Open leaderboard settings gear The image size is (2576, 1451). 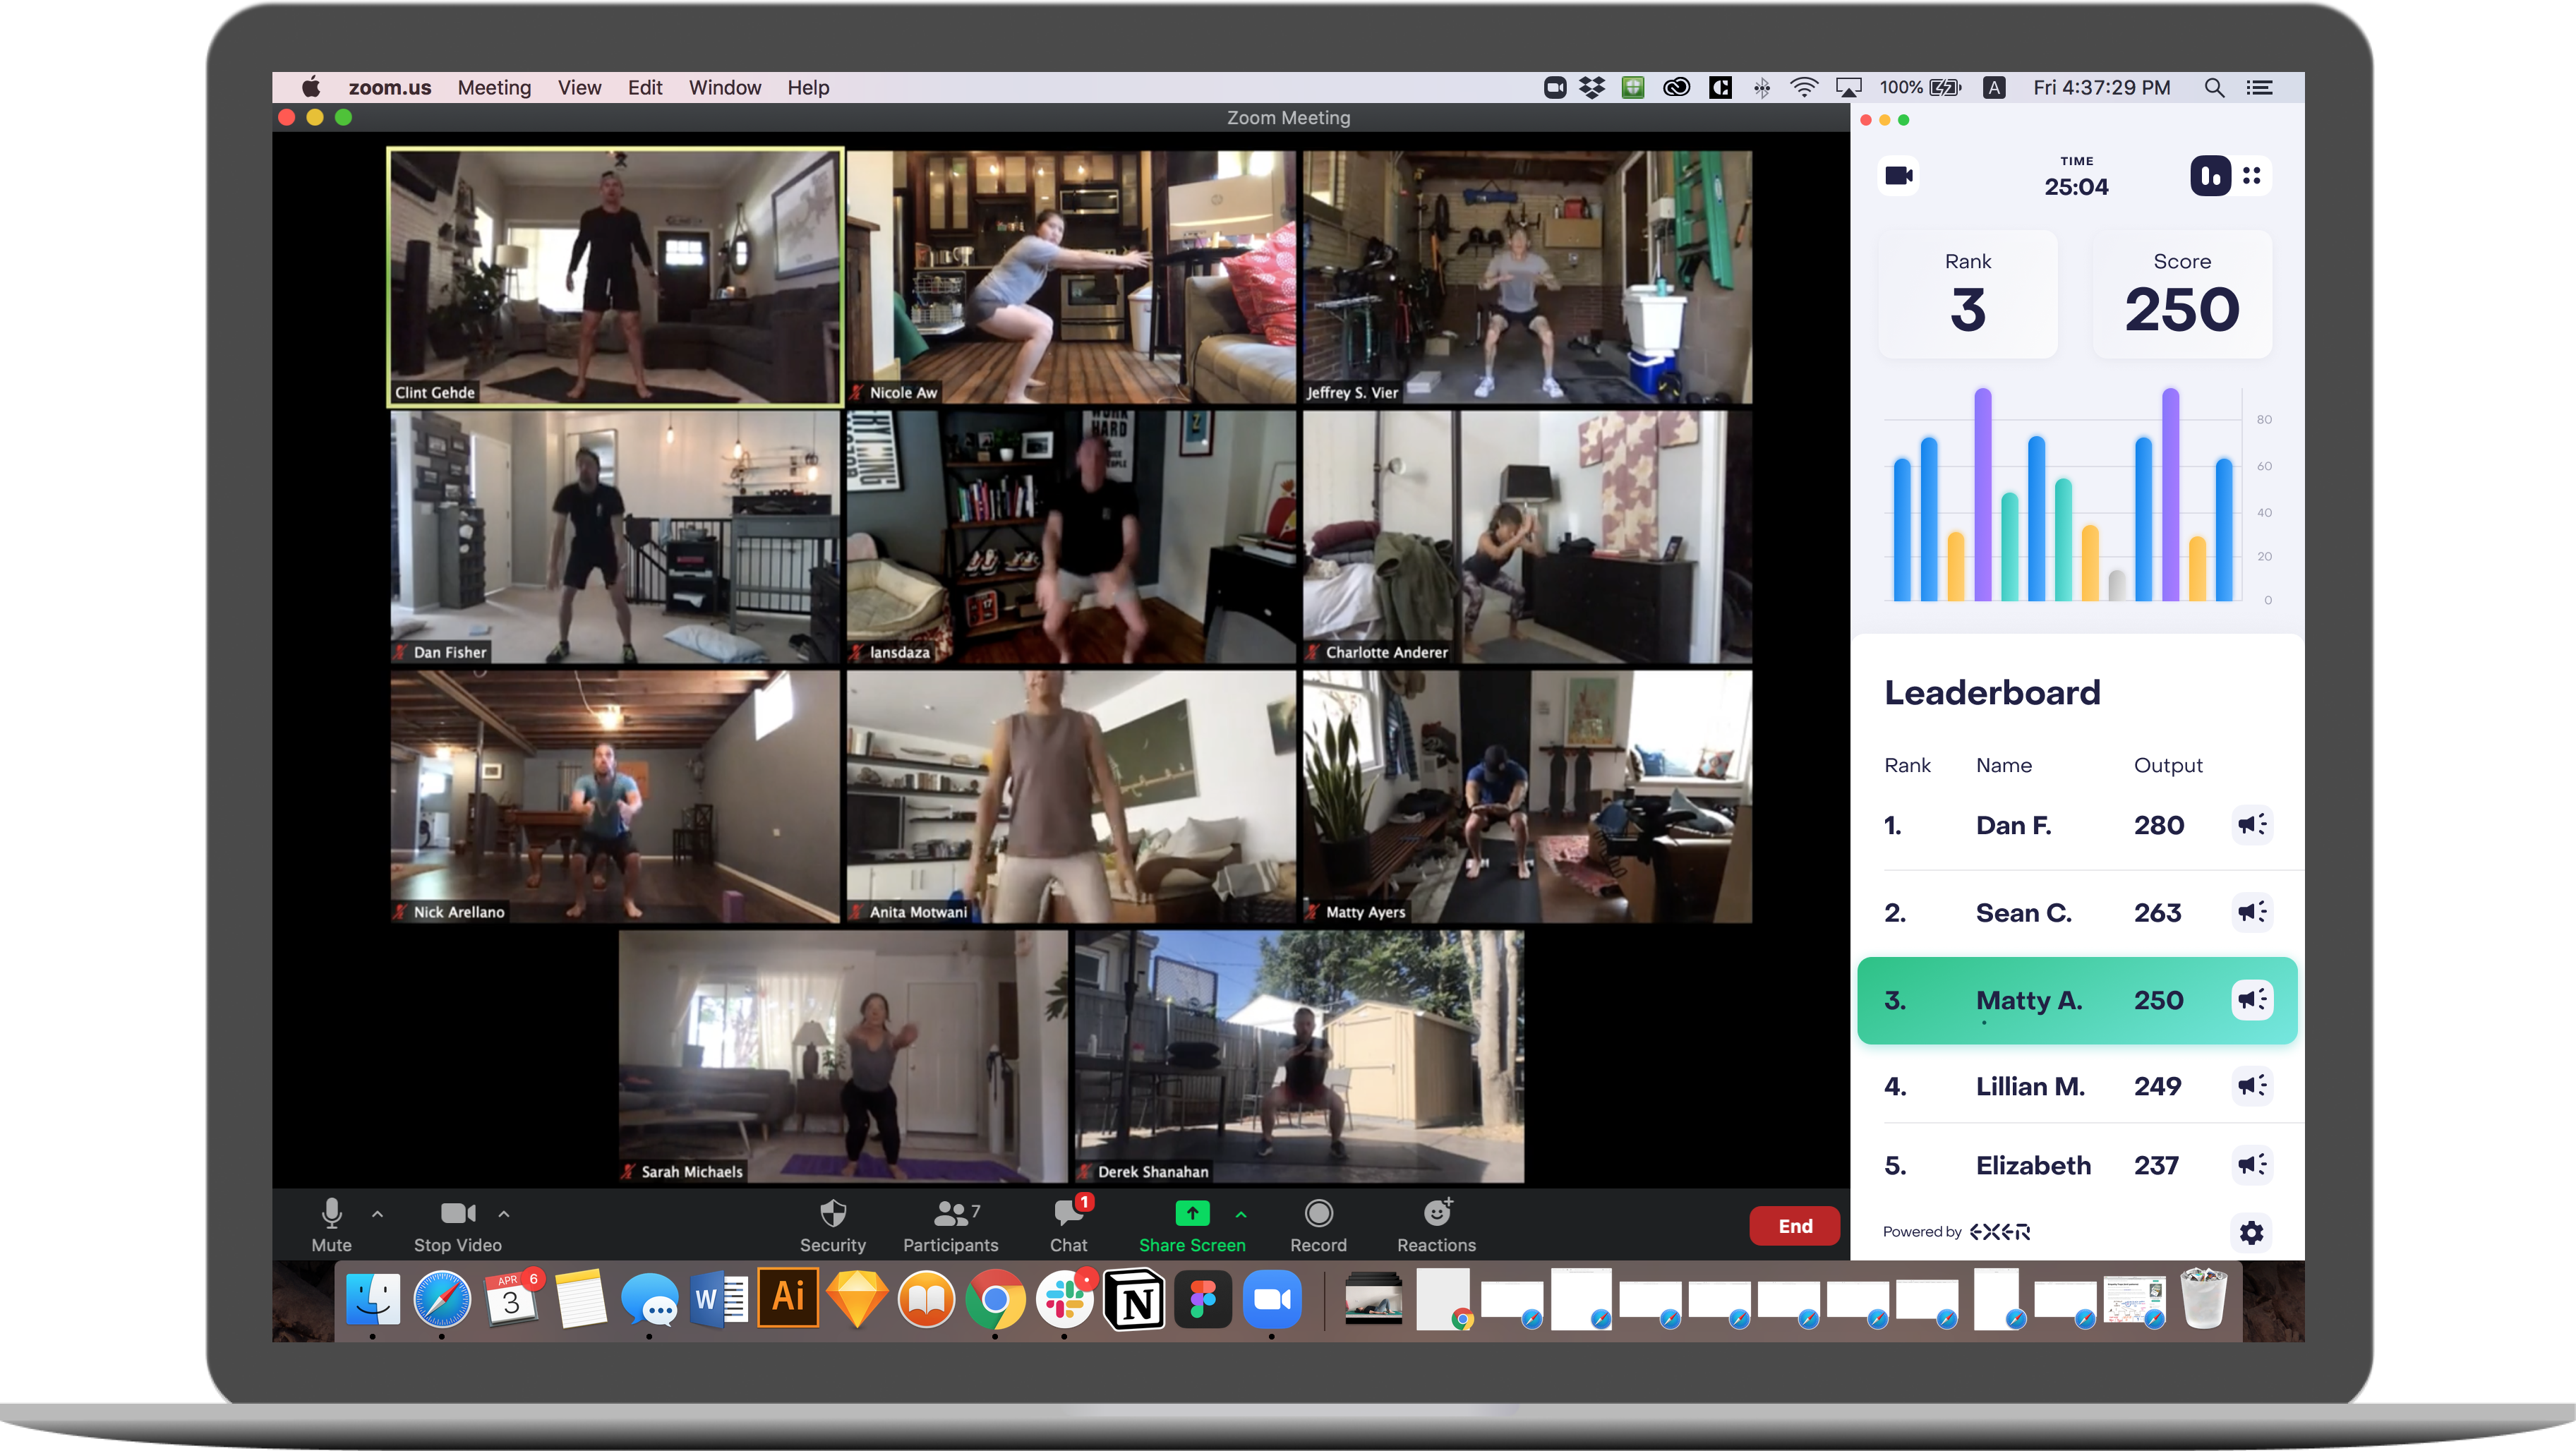coord(2251,1233)
